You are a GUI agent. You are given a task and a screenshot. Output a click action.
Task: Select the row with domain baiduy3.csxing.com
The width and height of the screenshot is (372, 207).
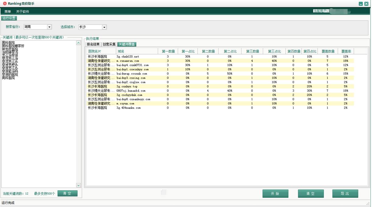click(x=220, y=78)
